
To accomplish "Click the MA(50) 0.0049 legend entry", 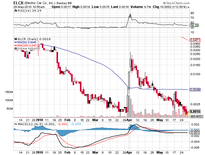I will pos(25,42).
